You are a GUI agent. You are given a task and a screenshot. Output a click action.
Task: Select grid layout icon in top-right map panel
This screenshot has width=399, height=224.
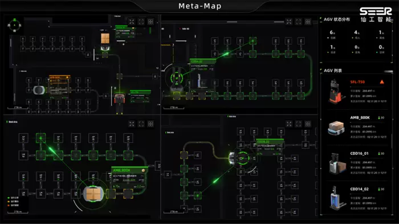click(x=308, y=22)
